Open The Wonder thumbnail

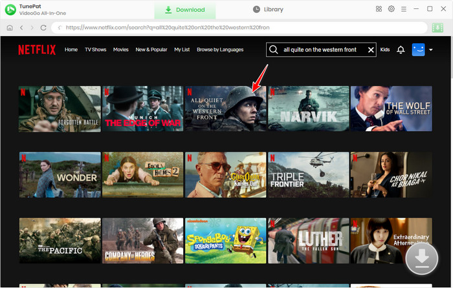pyautogui.click(x=60, y=175)
